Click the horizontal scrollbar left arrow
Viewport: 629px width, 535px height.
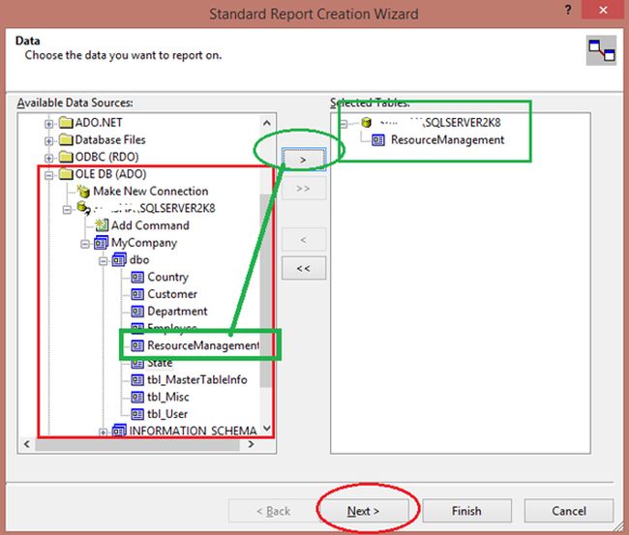tap(27, 444)
